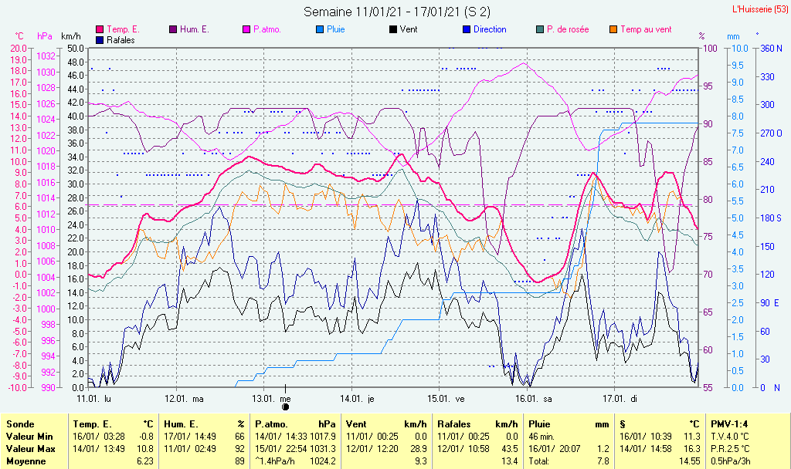Click the mean gust value '13.4'
Viewport: 791px width, 469px height.
510,461
